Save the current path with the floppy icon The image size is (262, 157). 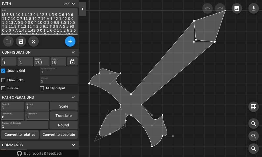tap(21, 41)
